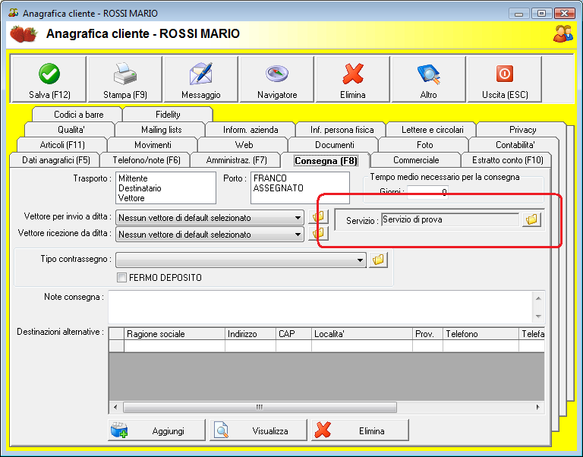
Task: Click empty Ragione sociale cell in grid
Action: (x=175, y=346)
